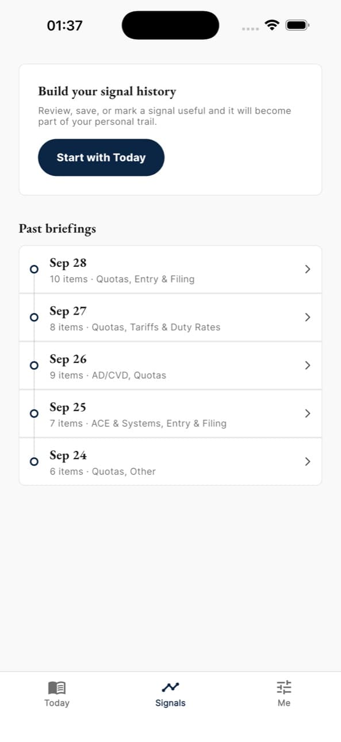Open the Sep 25 briefing chevron arrow

pos(308,414)
